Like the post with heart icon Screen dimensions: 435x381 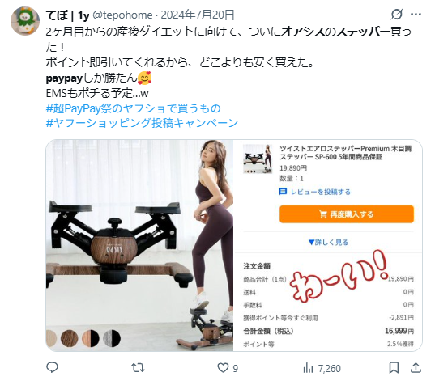[x=223, y=368]
